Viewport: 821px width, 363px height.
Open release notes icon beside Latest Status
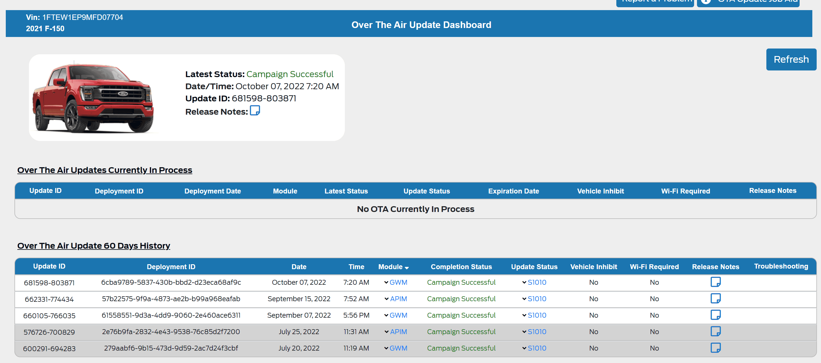pyautogui.click(x=255, y=111)
